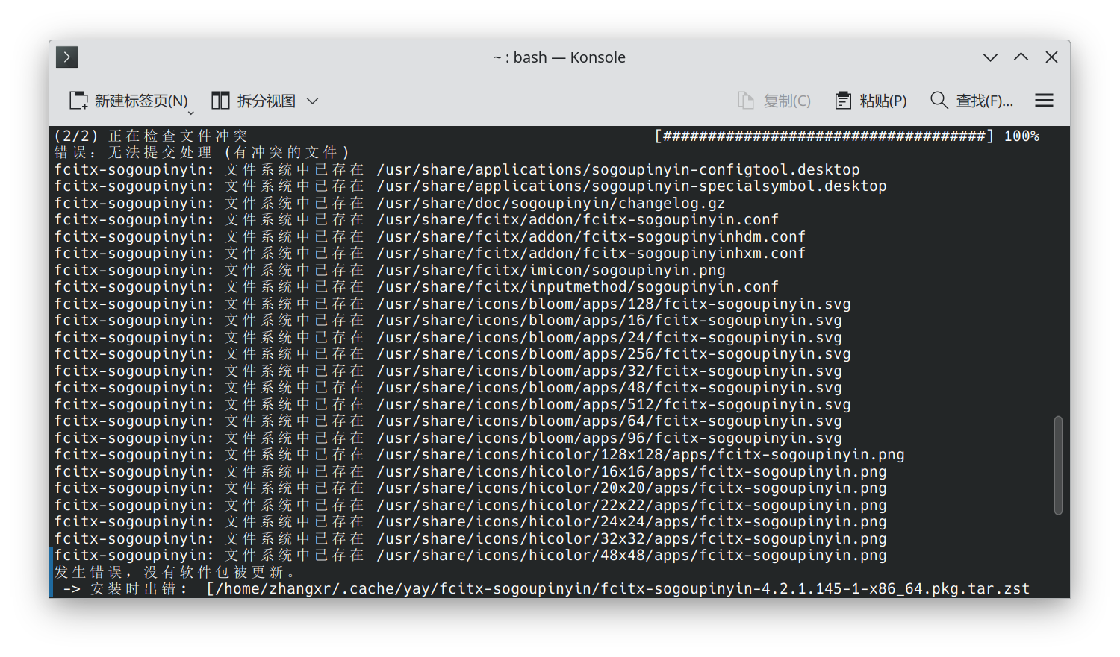Click the Copy (复制) toolbar icon
The height and width of the screenshot is (657, 1120).
(x=745, y=100)
